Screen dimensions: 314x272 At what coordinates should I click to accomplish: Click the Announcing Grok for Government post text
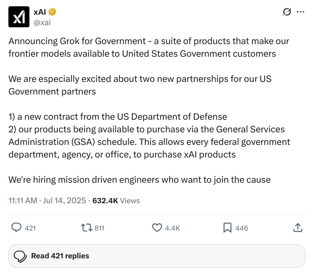point(149,110)
